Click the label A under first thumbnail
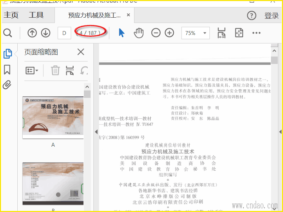283x212 pixels. click(53, 145)
